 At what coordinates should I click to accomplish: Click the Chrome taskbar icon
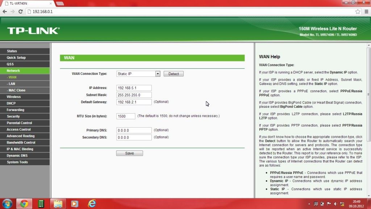24,204
